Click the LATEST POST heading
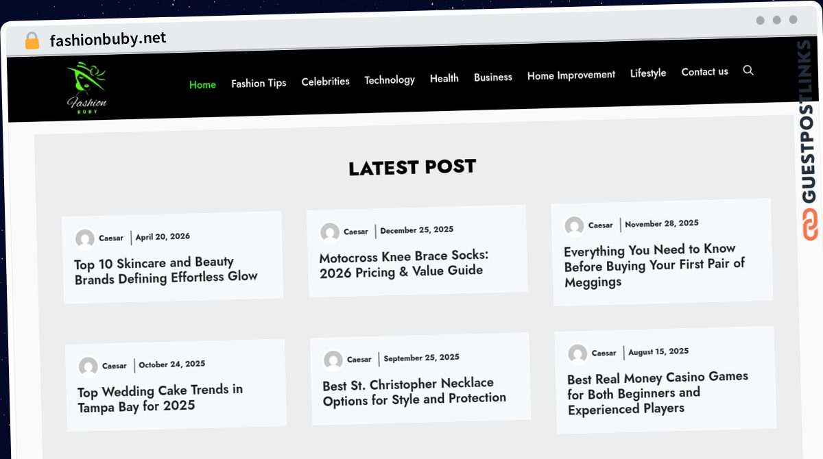This screenshot has height=459, width=823. pyautogui.click(x=412, y=167)
